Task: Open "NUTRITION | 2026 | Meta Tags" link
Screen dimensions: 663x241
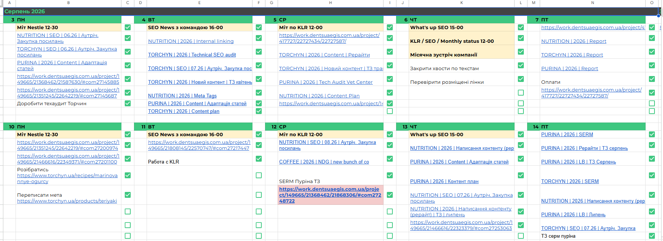Action: (182, 96)
